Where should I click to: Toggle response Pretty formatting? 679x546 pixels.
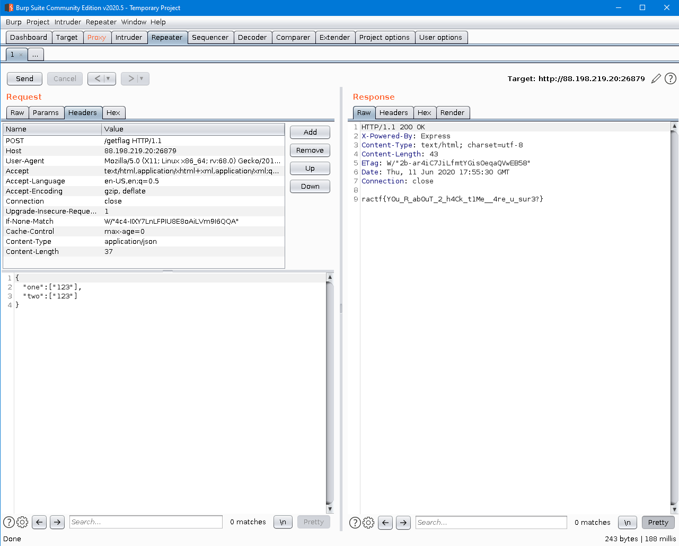pyautogui.click(x=658, y=523)
